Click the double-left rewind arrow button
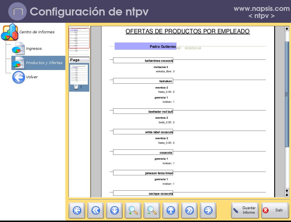Image resolution: width=291 pixels, height=222 pixels. [95, 210]
